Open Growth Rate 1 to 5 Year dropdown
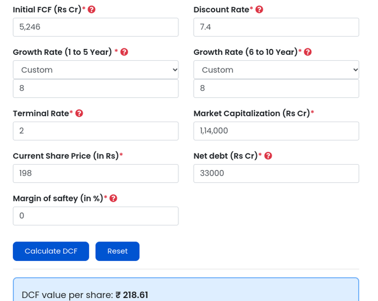Image resolution: width=378 pixels, height=301 pixels. click(x=96, y=70)
